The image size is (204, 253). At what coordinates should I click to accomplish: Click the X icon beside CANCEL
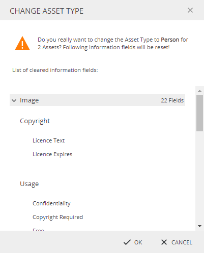click(x=164, y=242)
